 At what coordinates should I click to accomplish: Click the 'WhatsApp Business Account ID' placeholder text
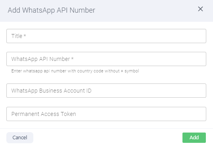(x=51, y=91)
